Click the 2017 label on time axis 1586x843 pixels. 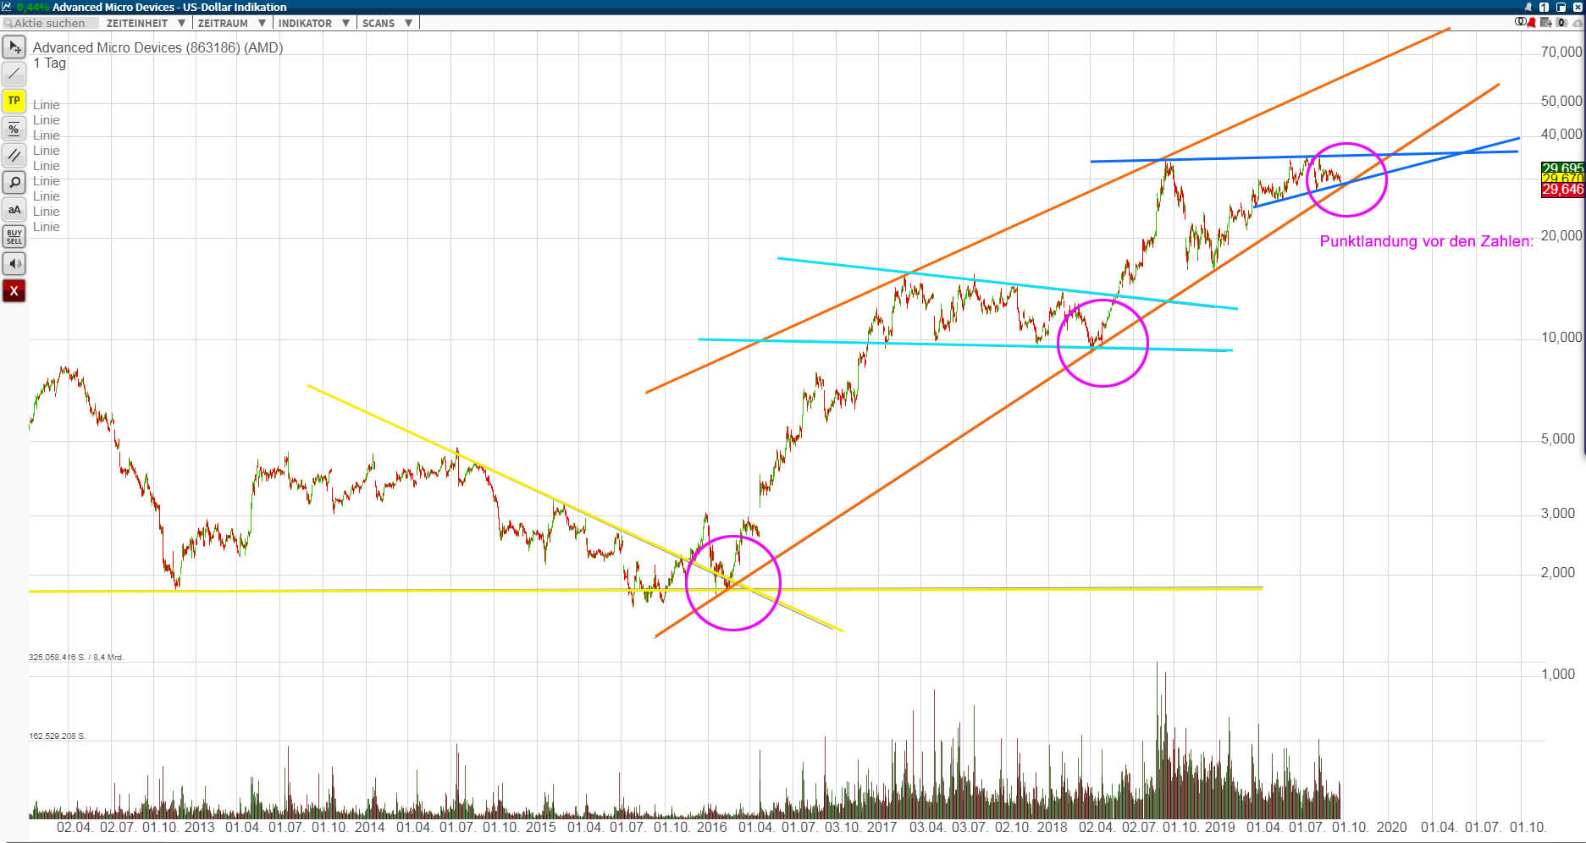coord(881,827)
